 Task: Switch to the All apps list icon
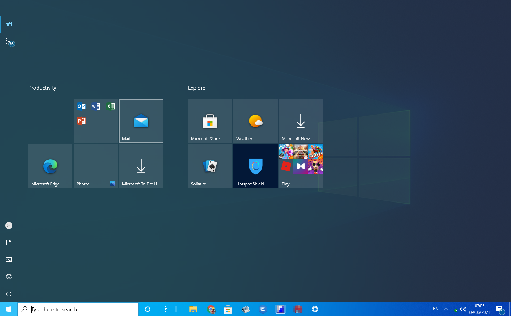point(10,41)
